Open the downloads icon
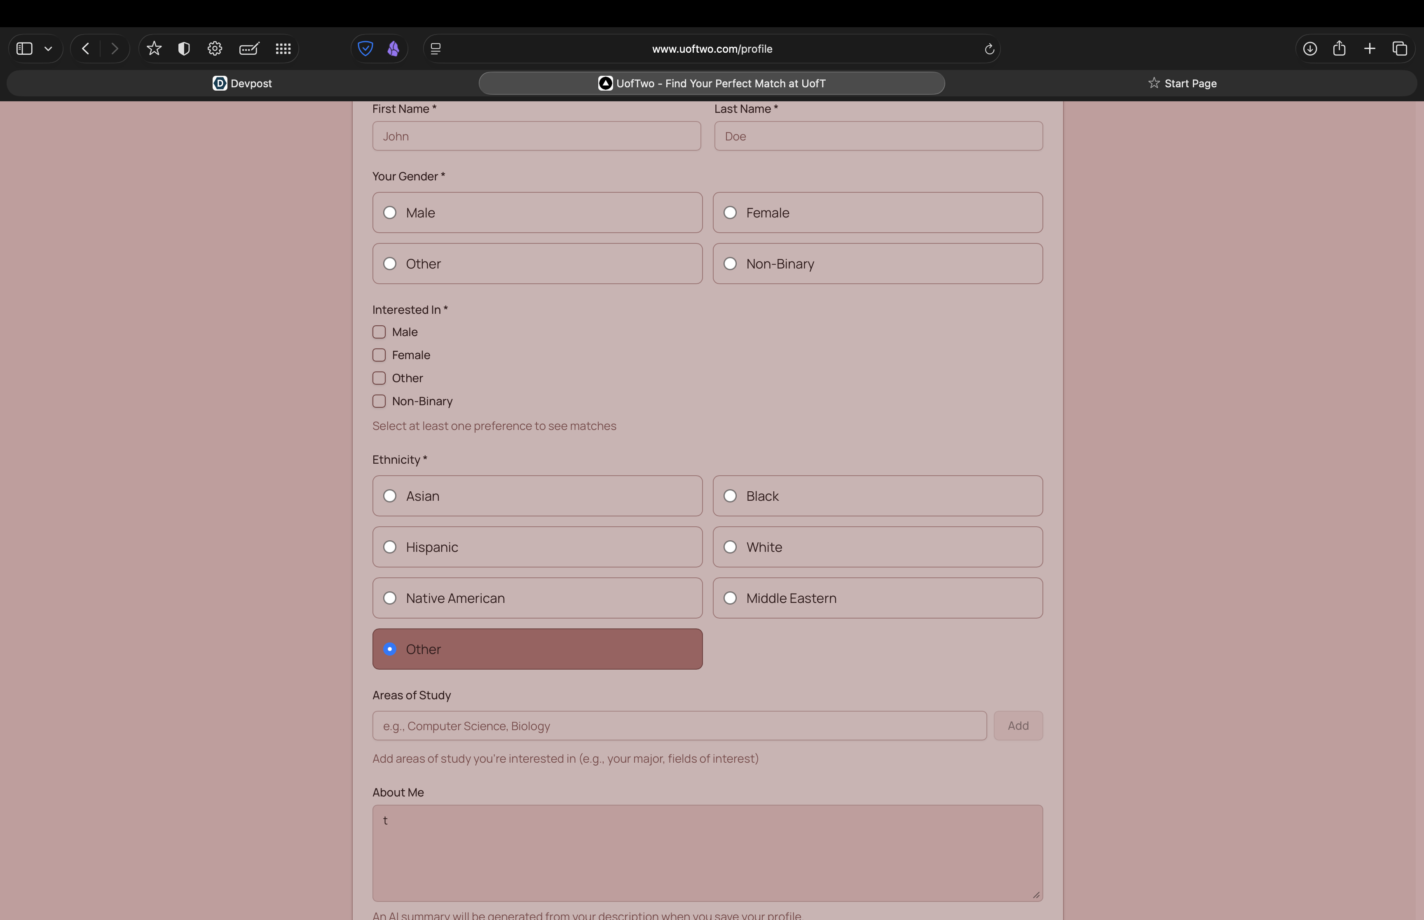Screen dimensions: 1424x920 click(1310, 49)
